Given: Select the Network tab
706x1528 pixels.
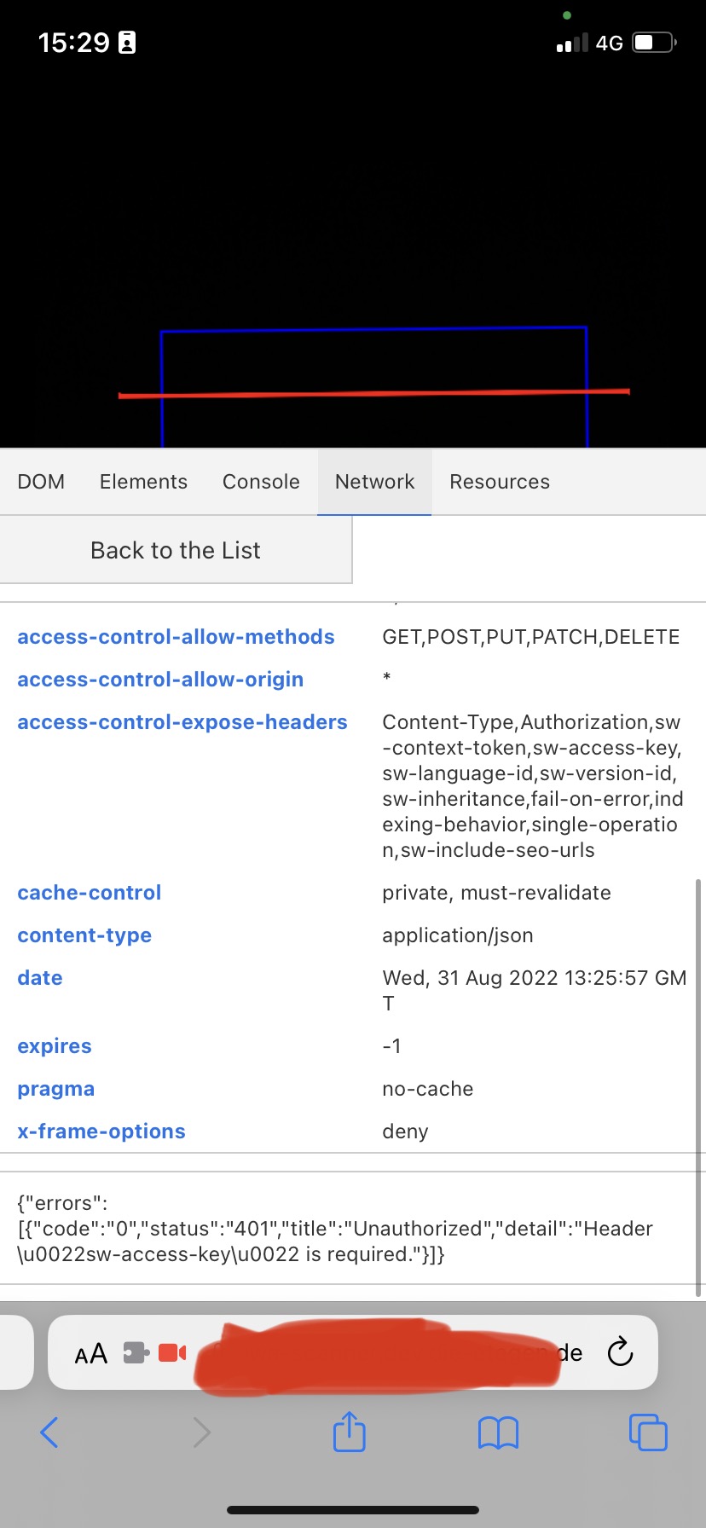Looking at the screenshot, I should 374,482.
